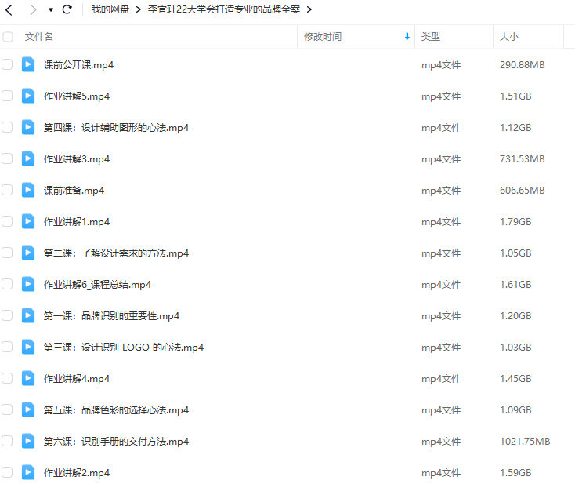Sort by the 文件名 column header

pos(39,37)
